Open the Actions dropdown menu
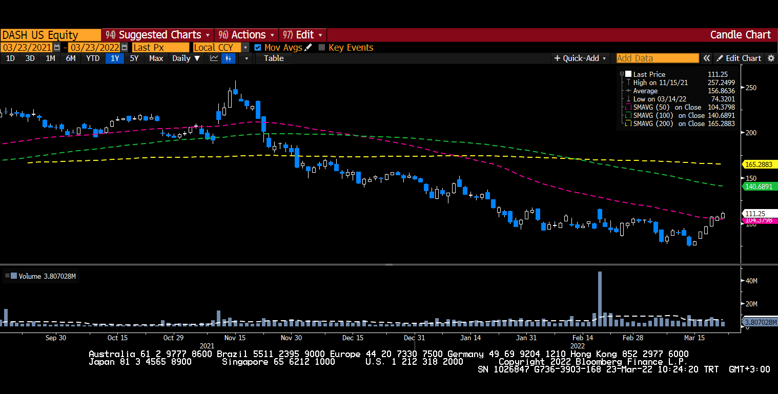 pyautogui.click(x=247, y=35)
